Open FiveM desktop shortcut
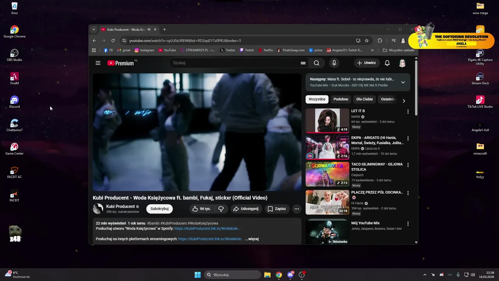 click(x=14, y=78)
